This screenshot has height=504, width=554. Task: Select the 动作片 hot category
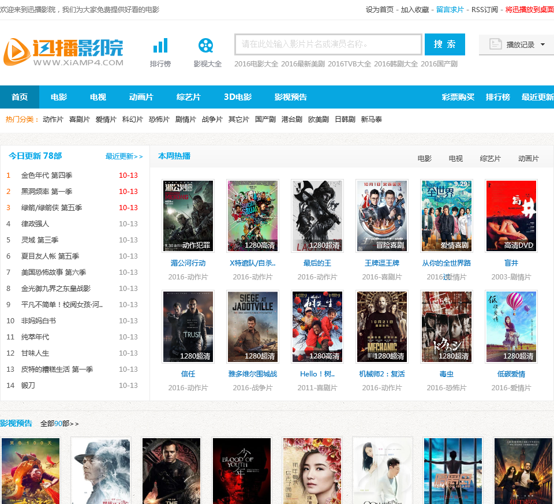click(x=53, y=120)
